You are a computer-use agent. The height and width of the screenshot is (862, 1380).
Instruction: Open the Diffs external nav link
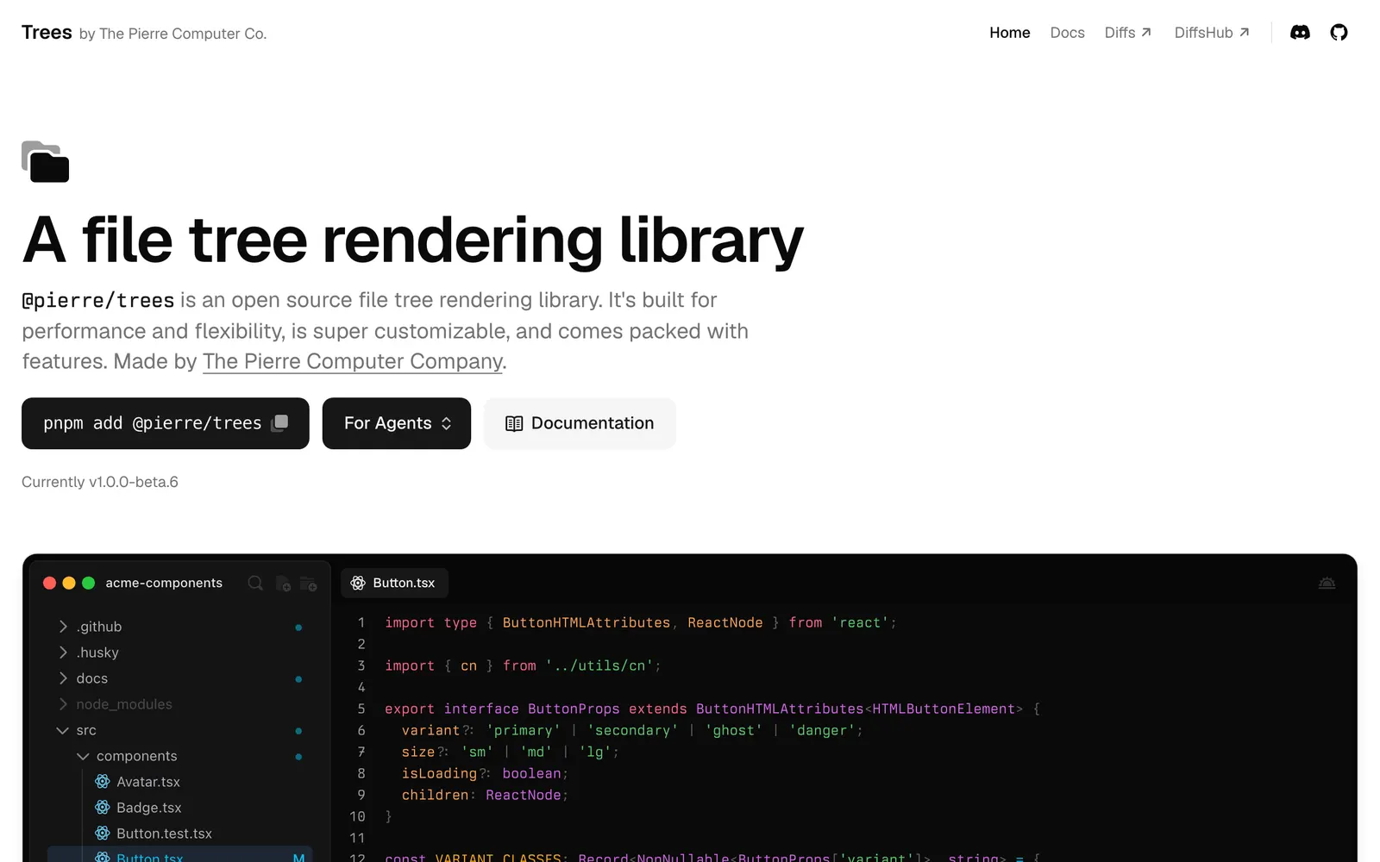pos(1128,33)
